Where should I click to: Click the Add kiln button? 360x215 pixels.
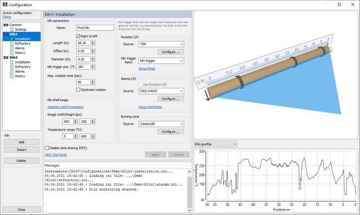(21, 142)
